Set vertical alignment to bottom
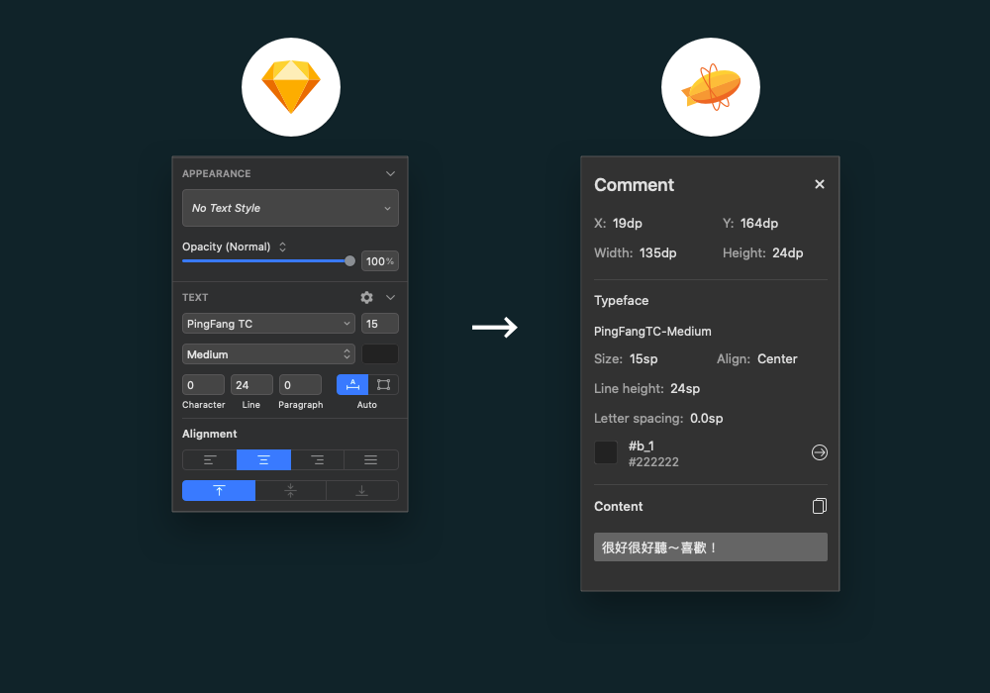This screenshot has width=990, height=693. tap(361, 490)
